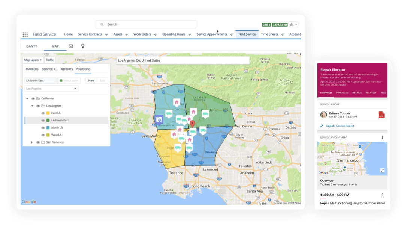
Task: Open Assets menu chevron
Action: 126,34
